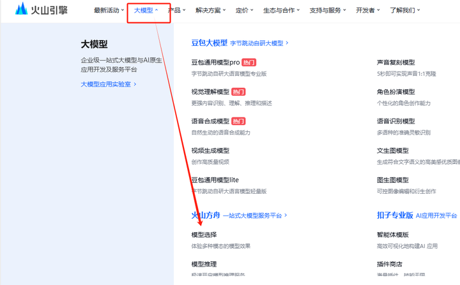The height and width of the screenshot is (285, 460).
Task: Select 语音合成模型
Action: [210, 121]
